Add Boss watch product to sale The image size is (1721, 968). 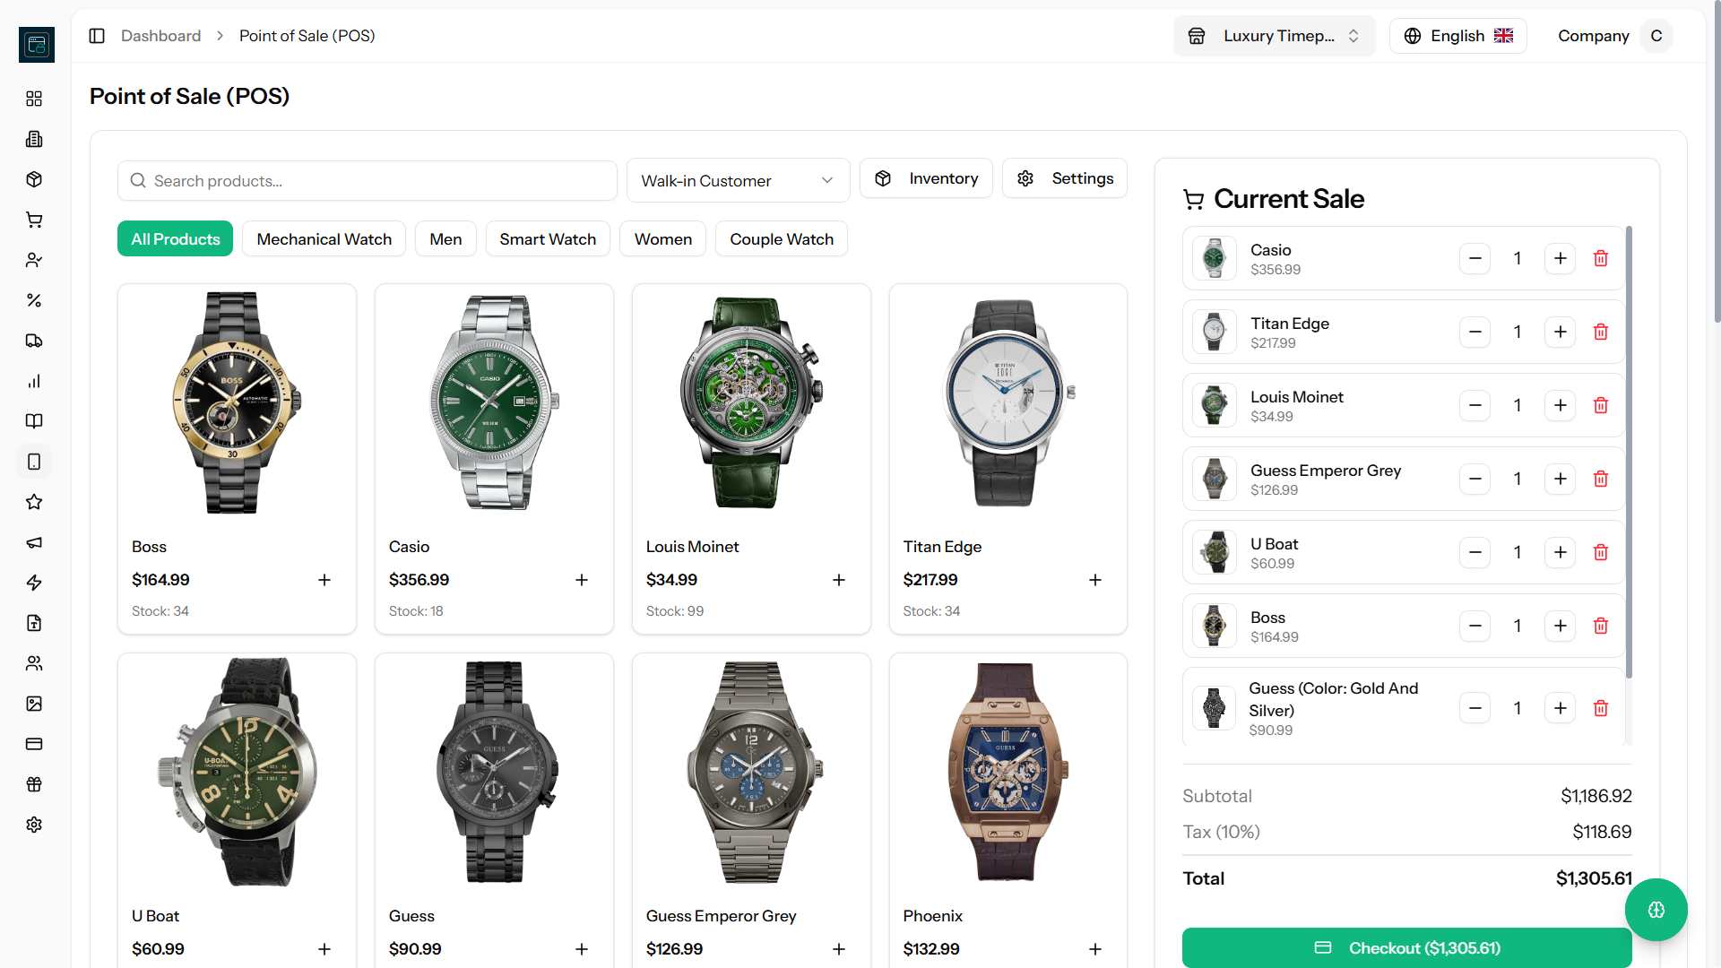pos(324,580)
